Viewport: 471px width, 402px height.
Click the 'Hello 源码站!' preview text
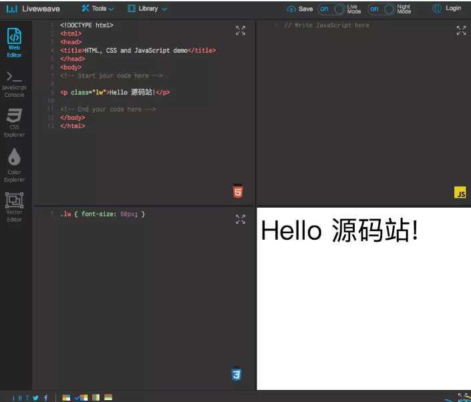tap(339, 230)
